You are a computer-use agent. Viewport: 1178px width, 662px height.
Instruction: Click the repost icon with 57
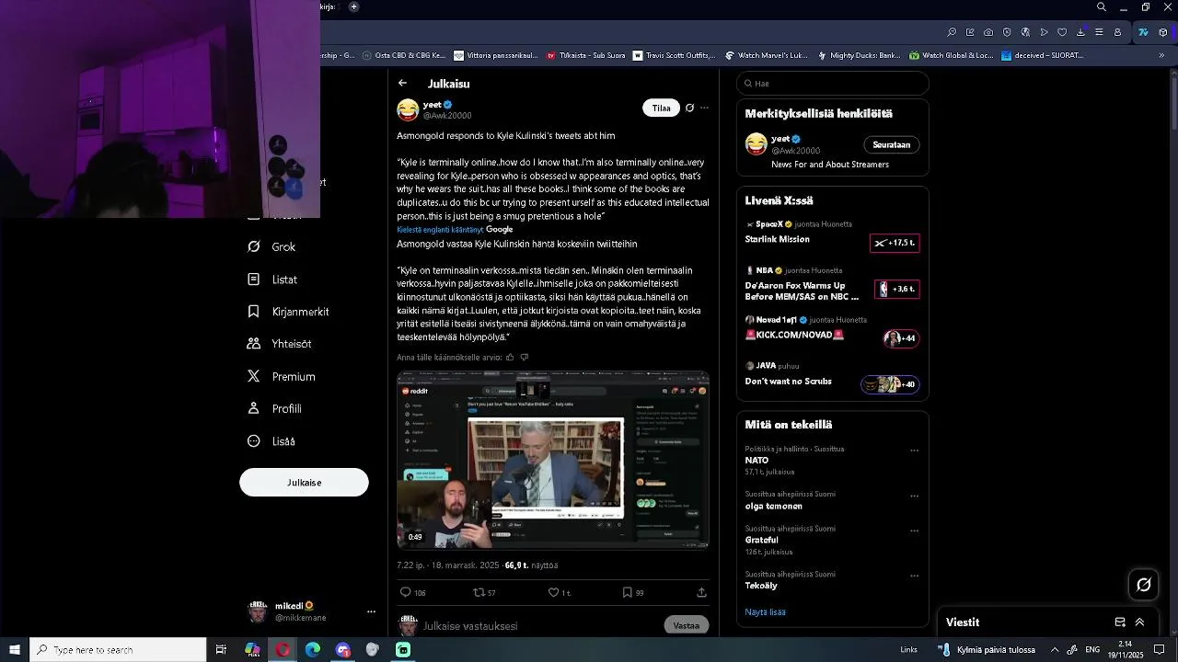pyautogui.click(x=484, y=592)
